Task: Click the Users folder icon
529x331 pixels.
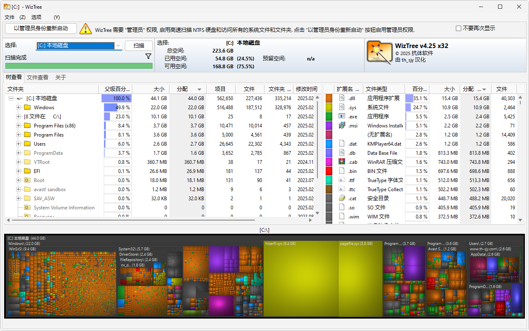Action: coord(27,144)
